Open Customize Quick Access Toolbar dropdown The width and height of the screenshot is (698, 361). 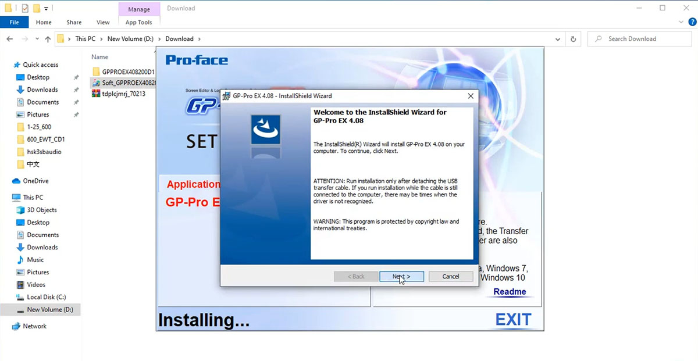pos(46,9)
